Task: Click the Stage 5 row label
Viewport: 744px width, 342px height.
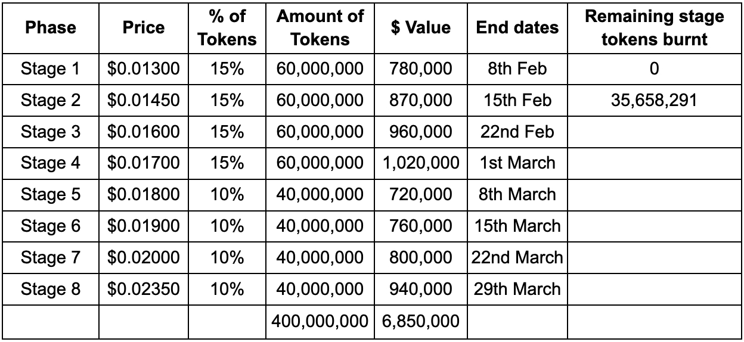Action: pyautogui.click(x=51, y=194)
